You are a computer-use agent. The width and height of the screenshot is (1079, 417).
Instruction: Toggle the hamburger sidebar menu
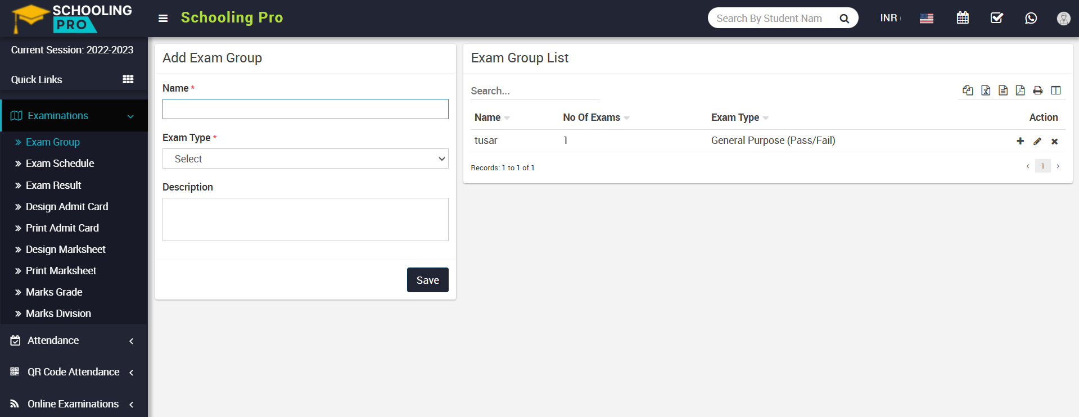tap(163, 19)
